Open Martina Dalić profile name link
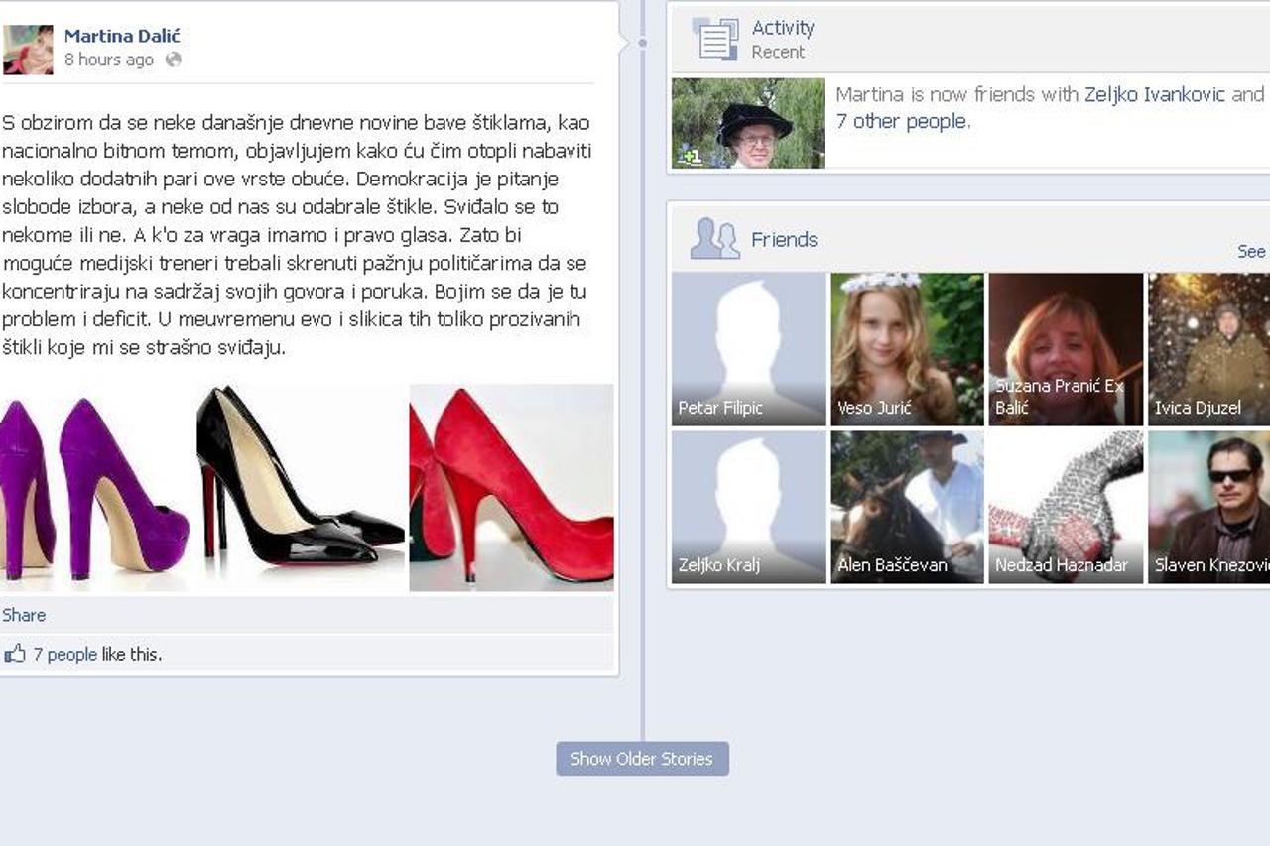The image size is (1270, 846). 122,36
